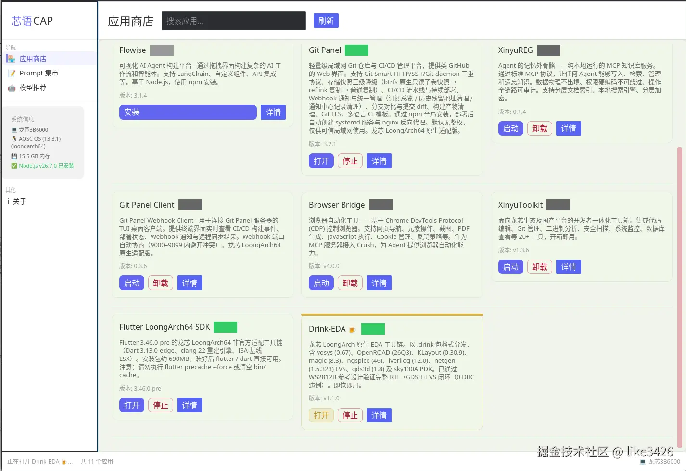Stop the Git Panel service
Image resolution: width=686 pixels, height=471 pixels.
point(350,161)
